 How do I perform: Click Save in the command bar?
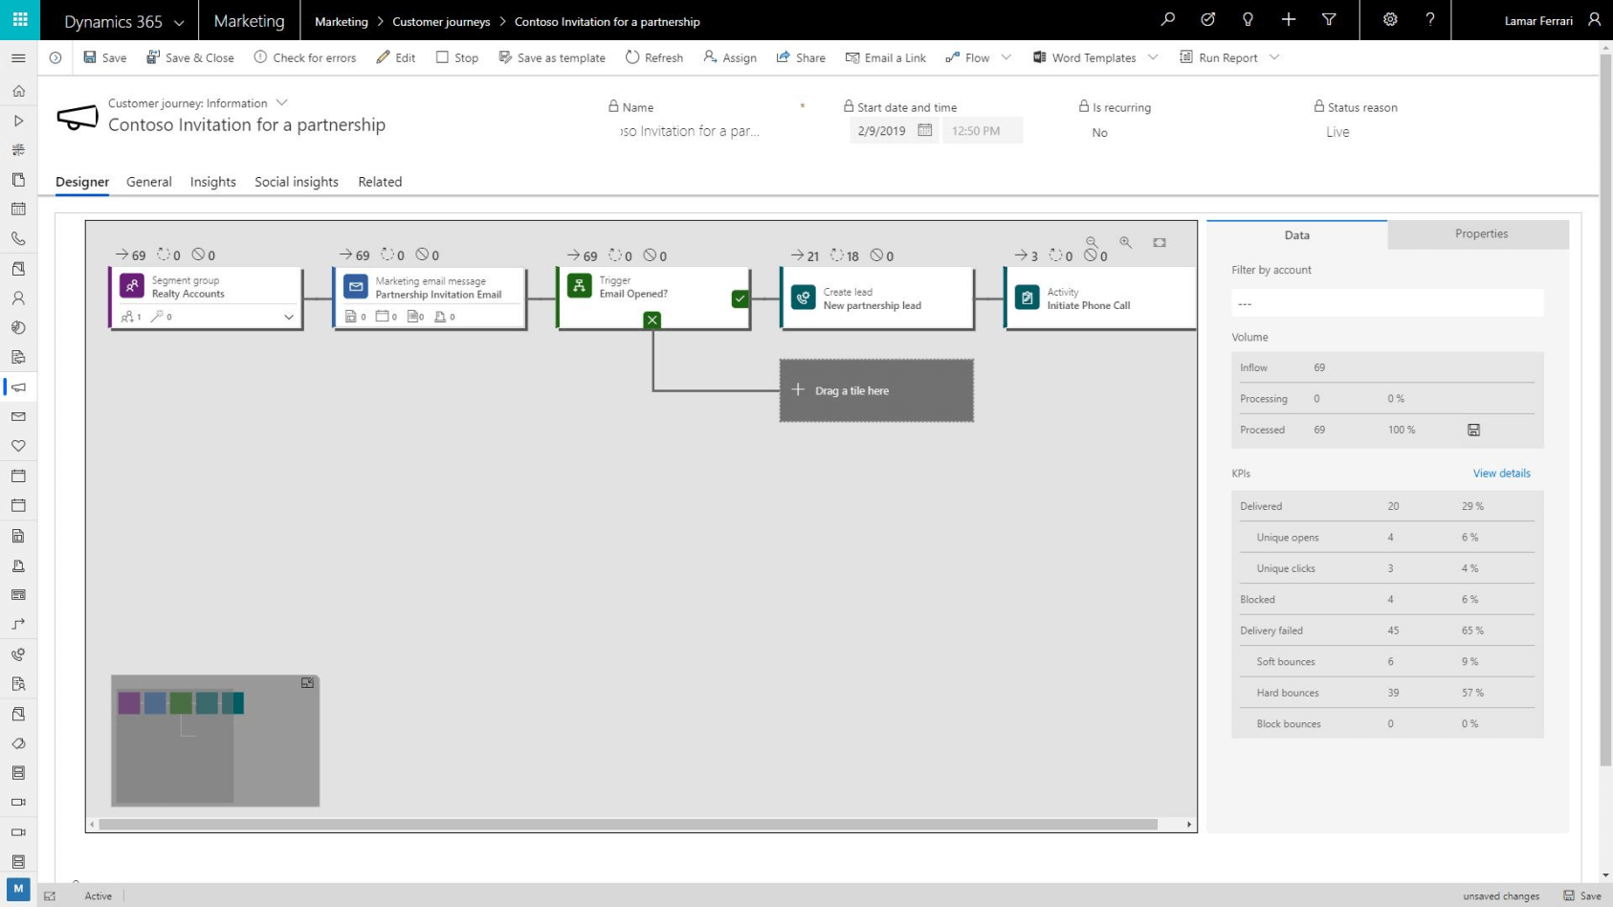[104, 57]
